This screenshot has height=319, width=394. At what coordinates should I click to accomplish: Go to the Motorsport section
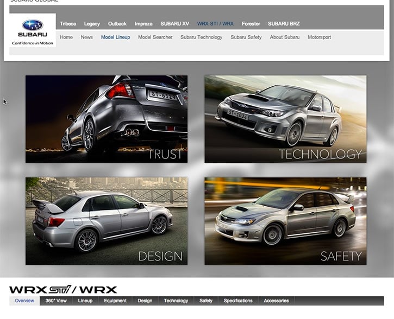[320, 37]
